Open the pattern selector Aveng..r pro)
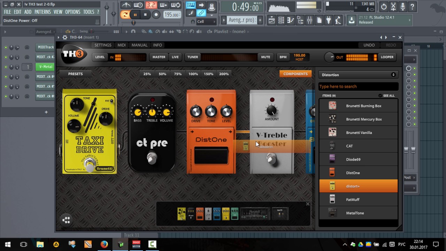 [x=241, y=20]
